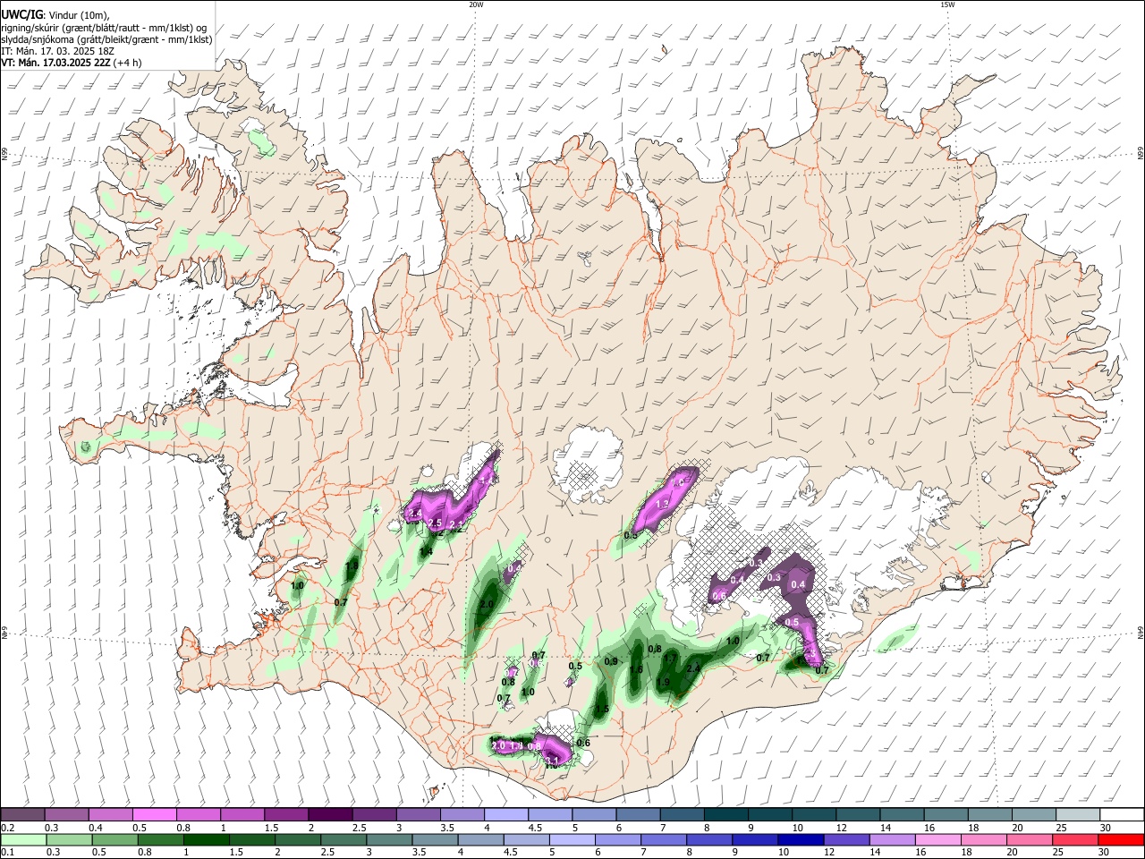Click the '1.5' precipitation value on the map
1145x859 pixels.
coord(602,710)
